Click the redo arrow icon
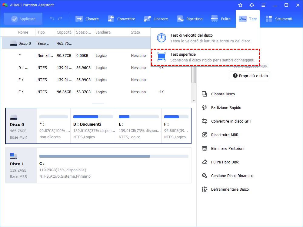Viewport: 303px width, 227px height. click(x=60, y=18)
